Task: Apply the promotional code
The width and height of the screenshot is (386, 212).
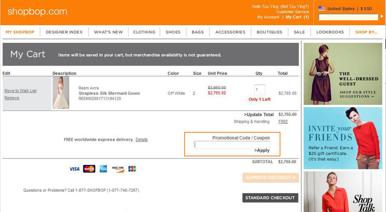Action: point(262,151)
